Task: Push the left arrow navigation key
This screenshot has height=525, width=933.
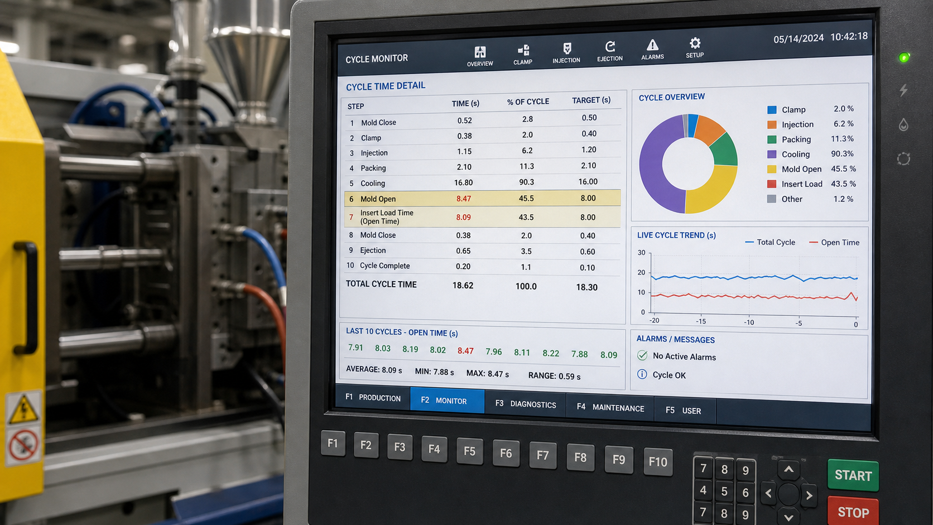Action: [x=768, y=493]
